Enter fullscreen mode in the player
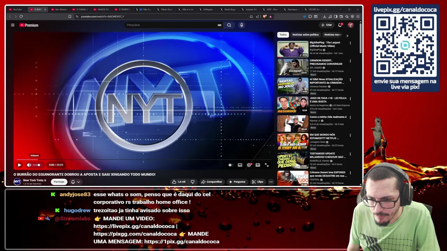The height and width of the screenshot is (251, 447). tap(266, 165)
